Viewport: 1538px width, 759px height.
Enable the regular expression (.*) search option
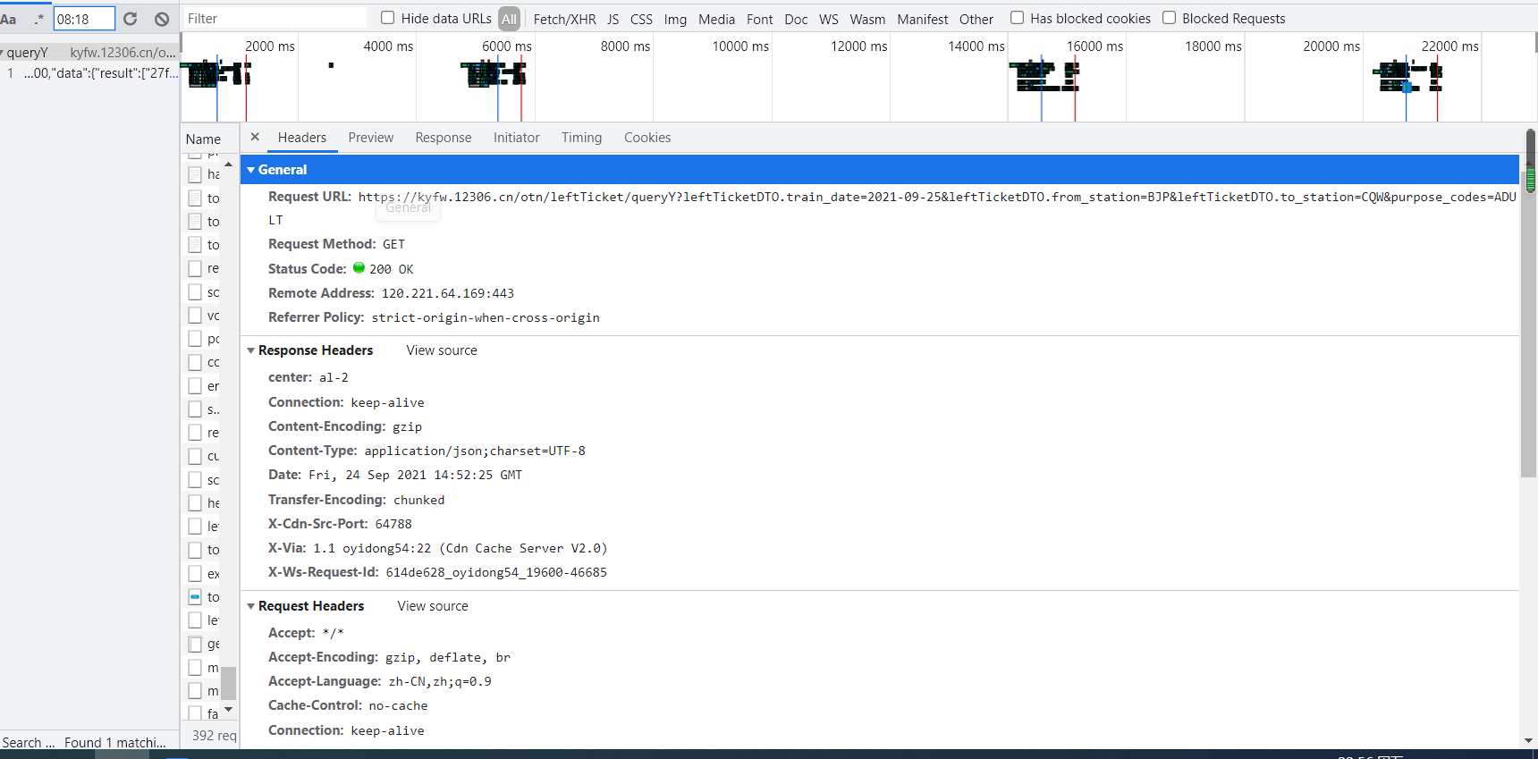(x=38, y=19)
